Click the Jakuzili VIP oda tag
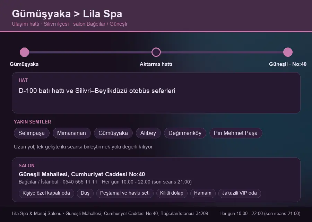Screen dimensions: 312x222 [239, 193]
